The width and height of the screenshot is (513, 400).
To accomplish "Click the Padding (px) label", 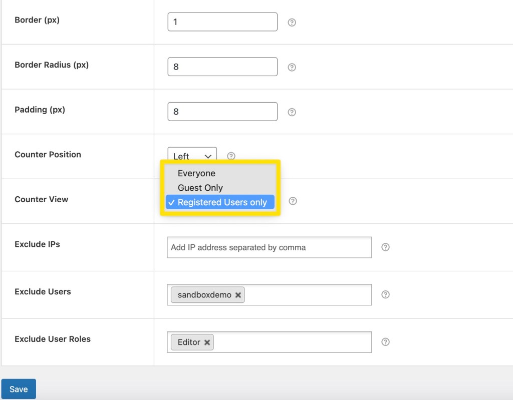I will click(x=40, y=110).
